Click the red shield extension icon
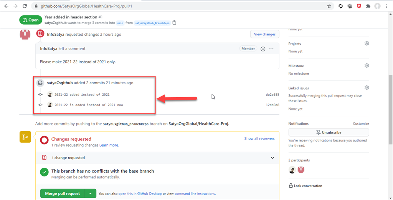Screen dimensions: 393x200 tap(359, 6)
